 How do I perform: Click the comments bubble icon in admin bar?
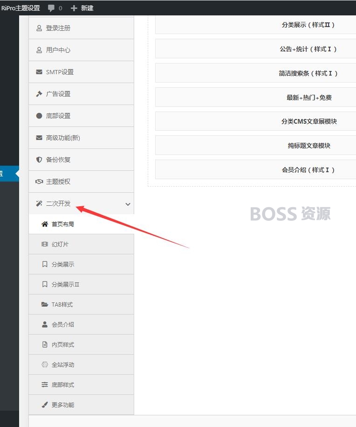[51, 8]
